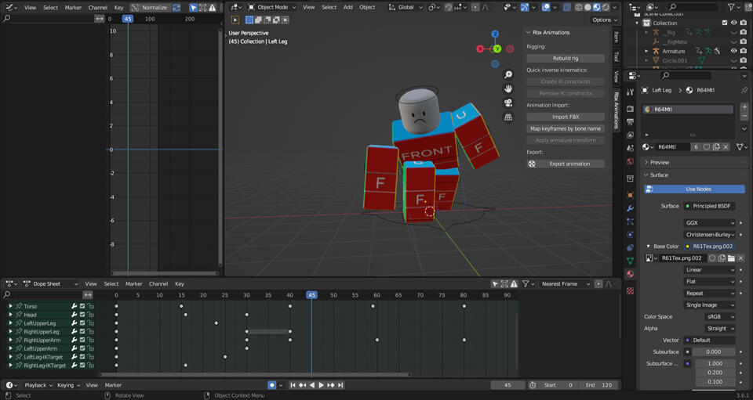753x400 pixels.
Task: Click the zoom magnifier icon in viewport
Action: pyautogui.click(x=508, y=75)
